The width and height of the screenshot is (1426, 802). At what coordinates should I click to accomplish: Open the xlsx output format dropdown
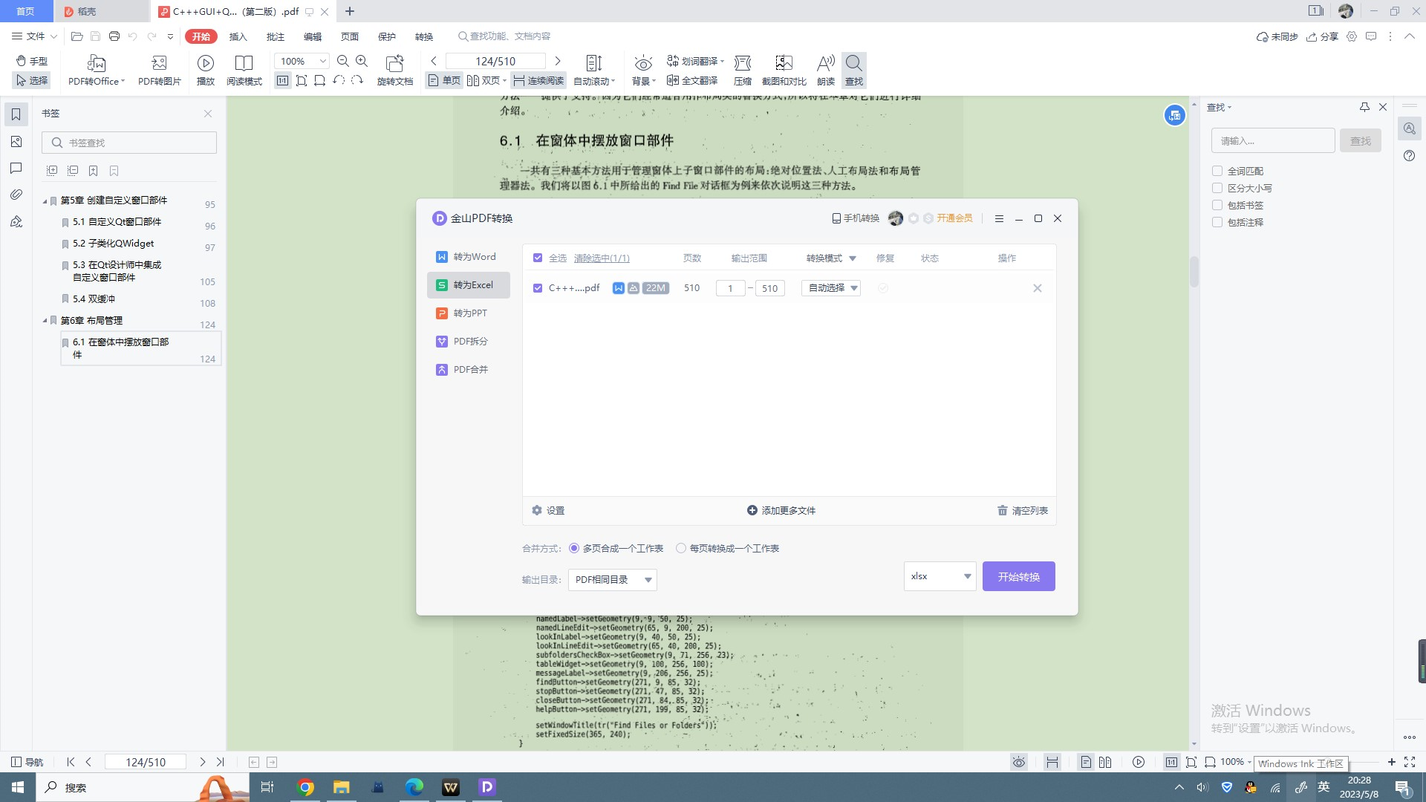pos(940,576)
